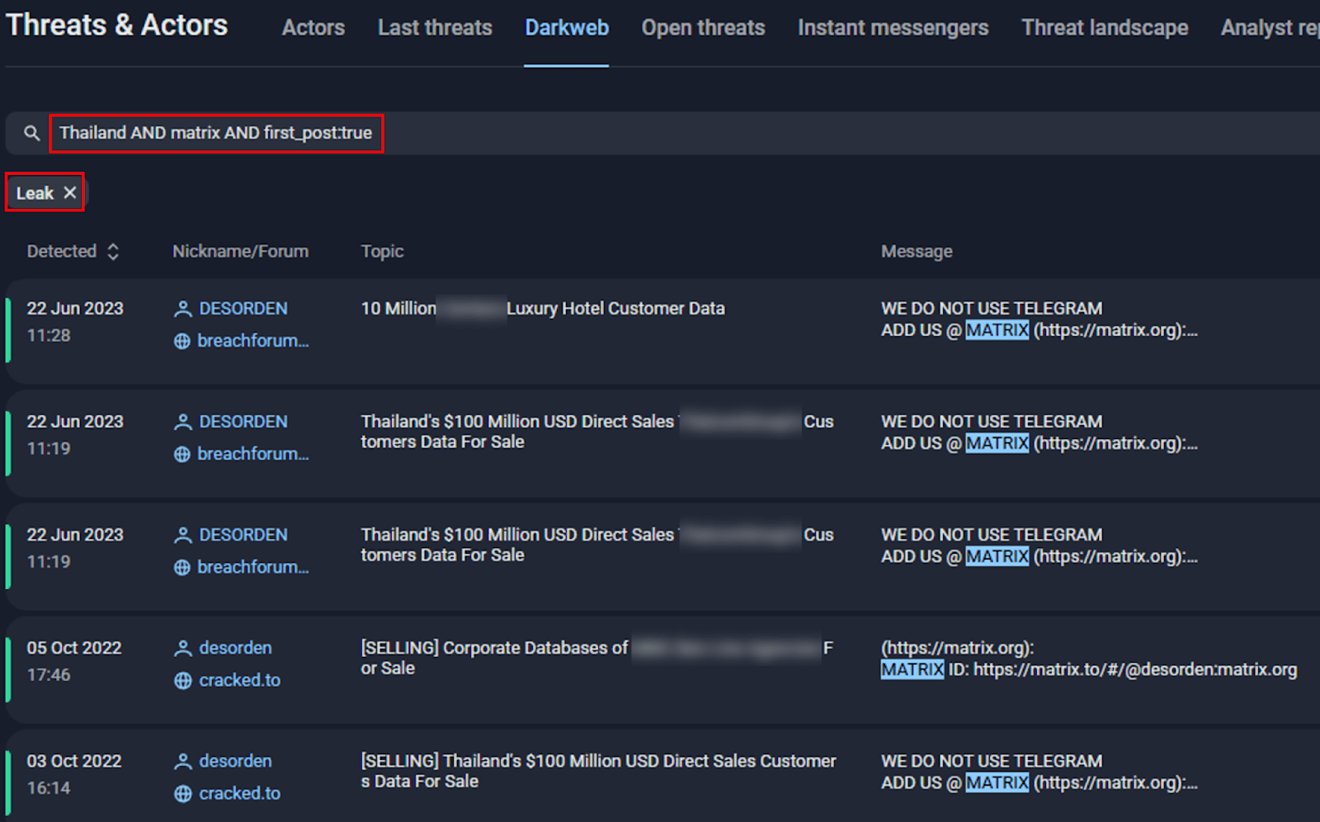Image resolution: width=1320 pixels, height=822 pixels.
Task: Click the search magnifier icon
Action: tap(31, 133)
